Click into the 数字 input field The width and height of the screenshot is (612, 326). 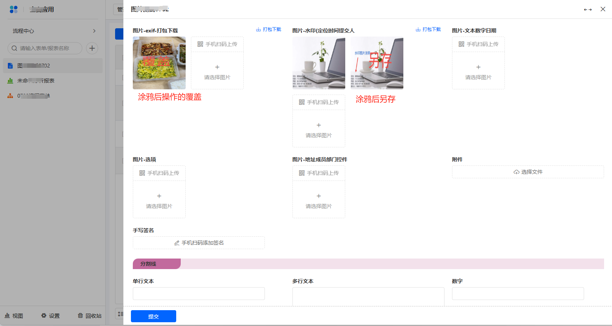(x=518, y=294)
